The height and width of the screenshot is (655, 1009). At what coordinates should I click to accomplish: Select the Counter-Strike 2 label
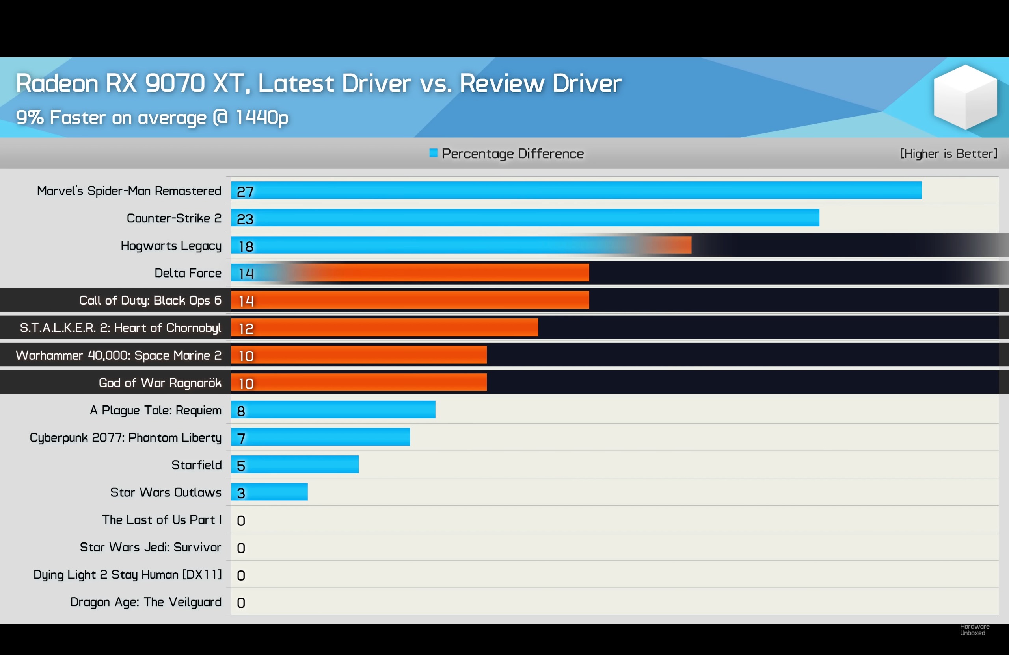pos(174,218)
